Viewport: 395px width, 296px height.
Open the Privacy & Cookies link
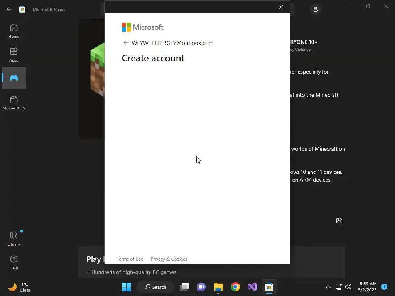[x=169, y=259]
